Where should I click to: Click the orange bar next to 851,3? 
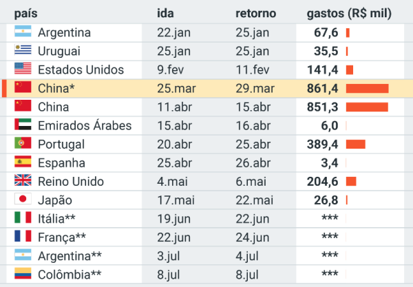click(367, 107)
